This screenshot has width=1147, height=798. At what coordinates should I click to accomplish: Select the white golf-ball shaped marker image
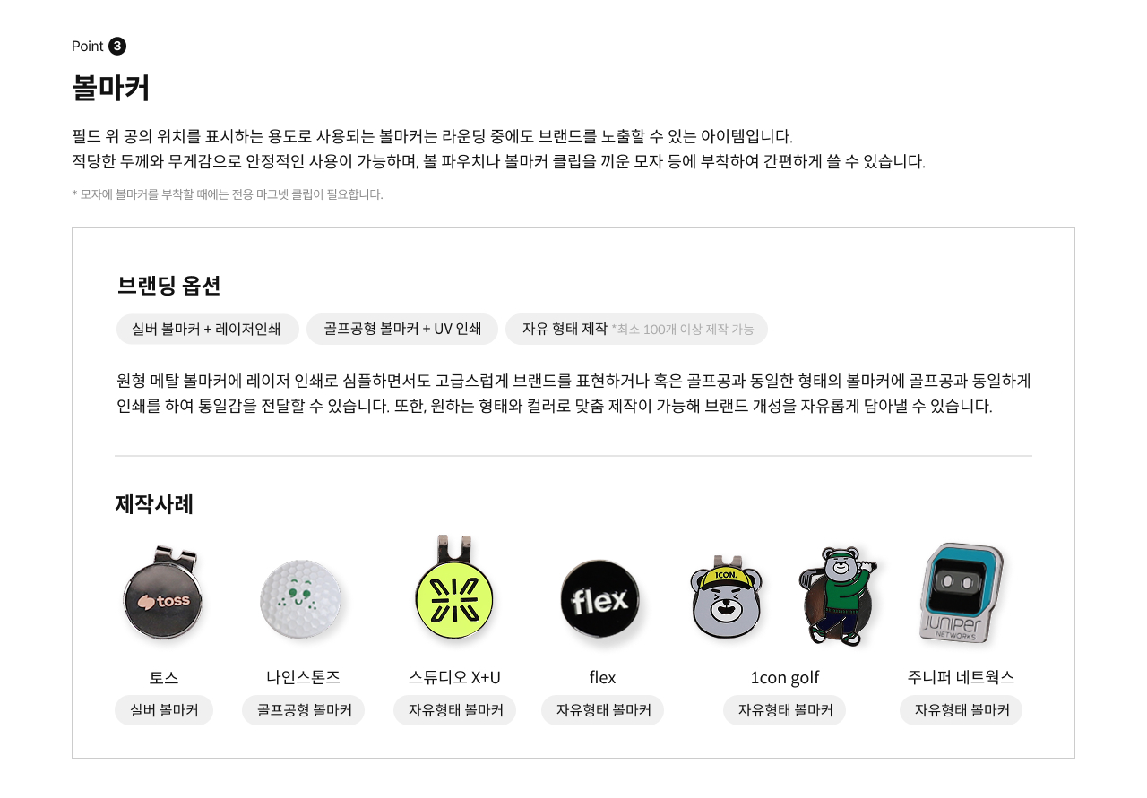[x=302, y=599]
